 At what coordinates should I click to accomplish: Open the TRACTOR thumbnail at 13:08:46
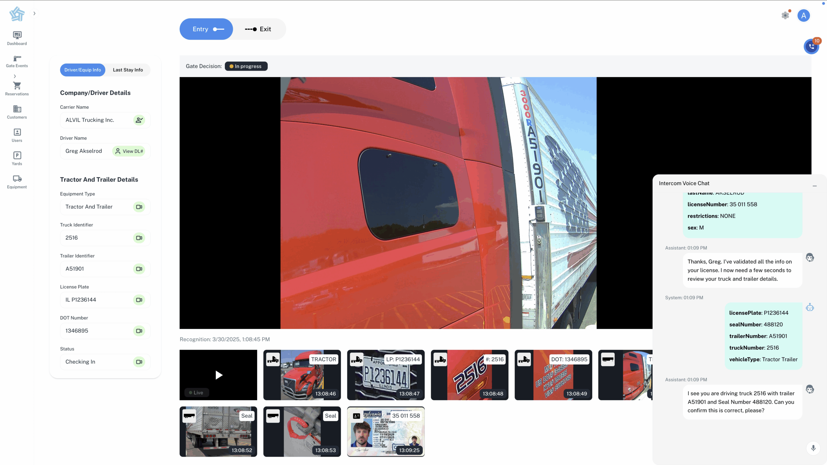point(302,375)
